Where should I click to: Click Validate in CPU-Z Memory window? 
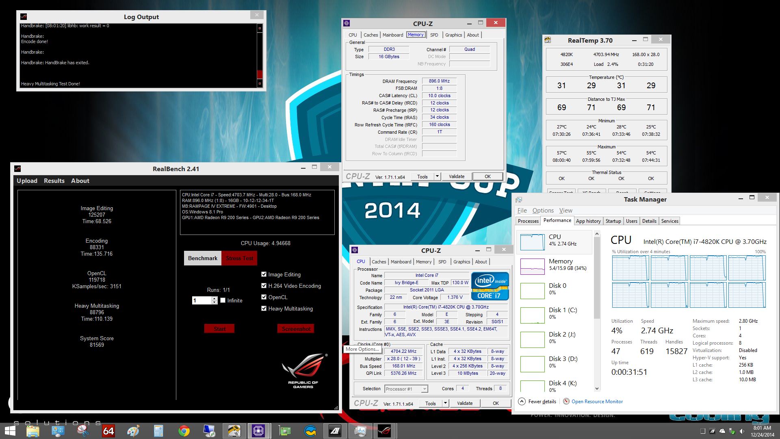point(457,176)
